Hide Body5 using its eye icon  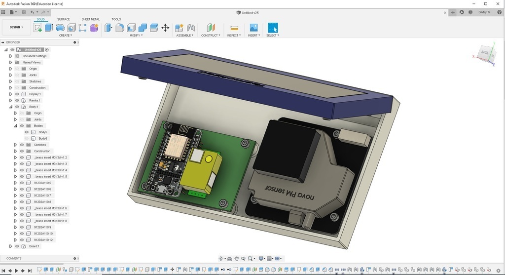pos(27,132)
